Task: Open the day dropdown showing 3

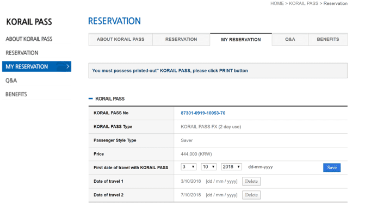Action: click(189, 166)
